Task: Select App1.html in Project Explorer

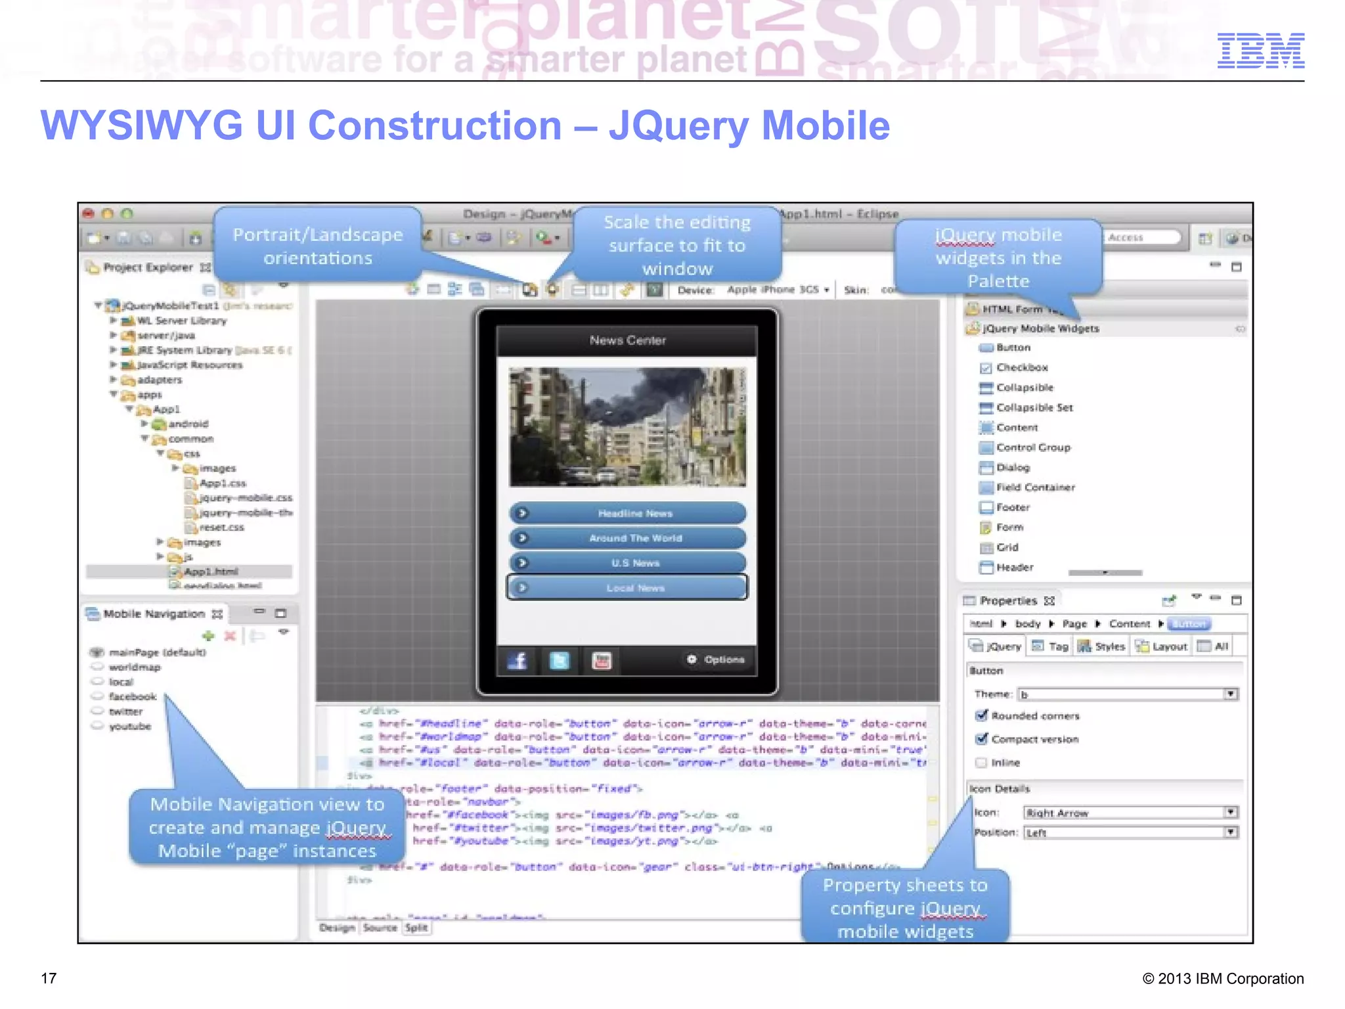Action: (x=211, y=572)
